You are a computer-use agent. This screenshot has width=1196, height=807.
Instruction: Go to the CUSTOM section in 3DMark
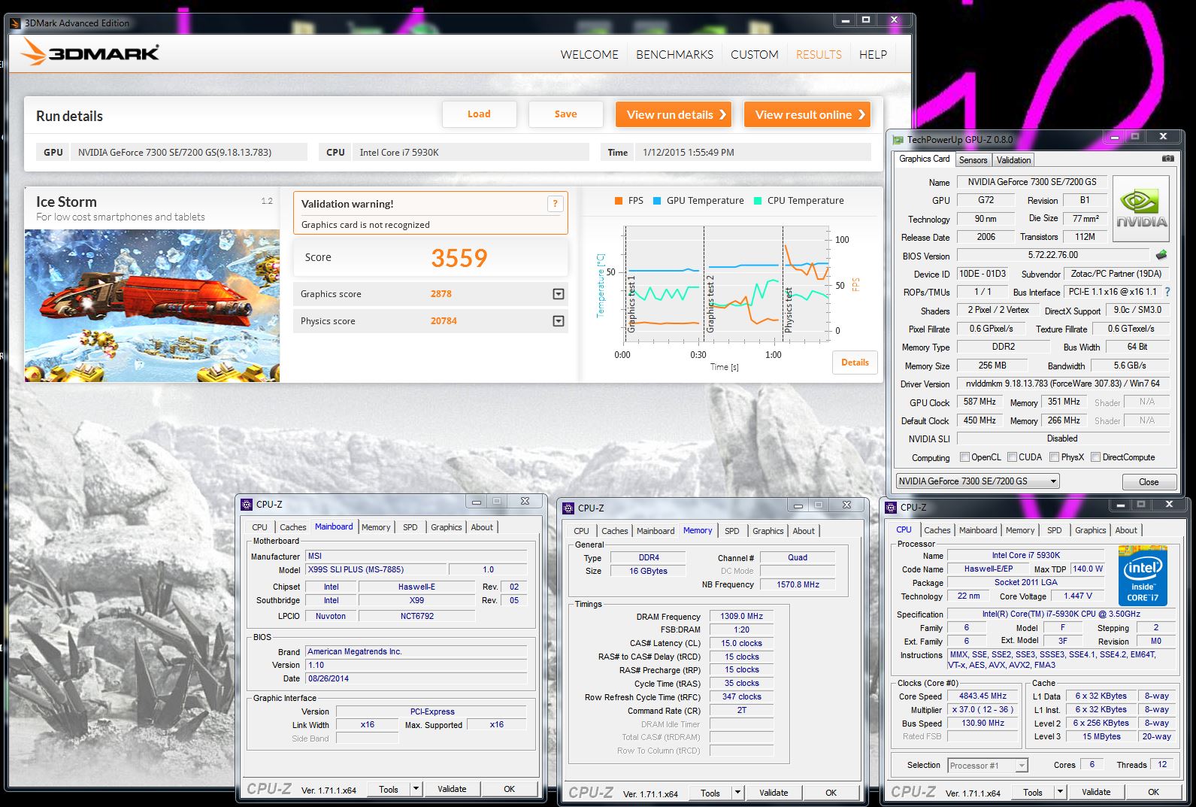coord(755,55)
